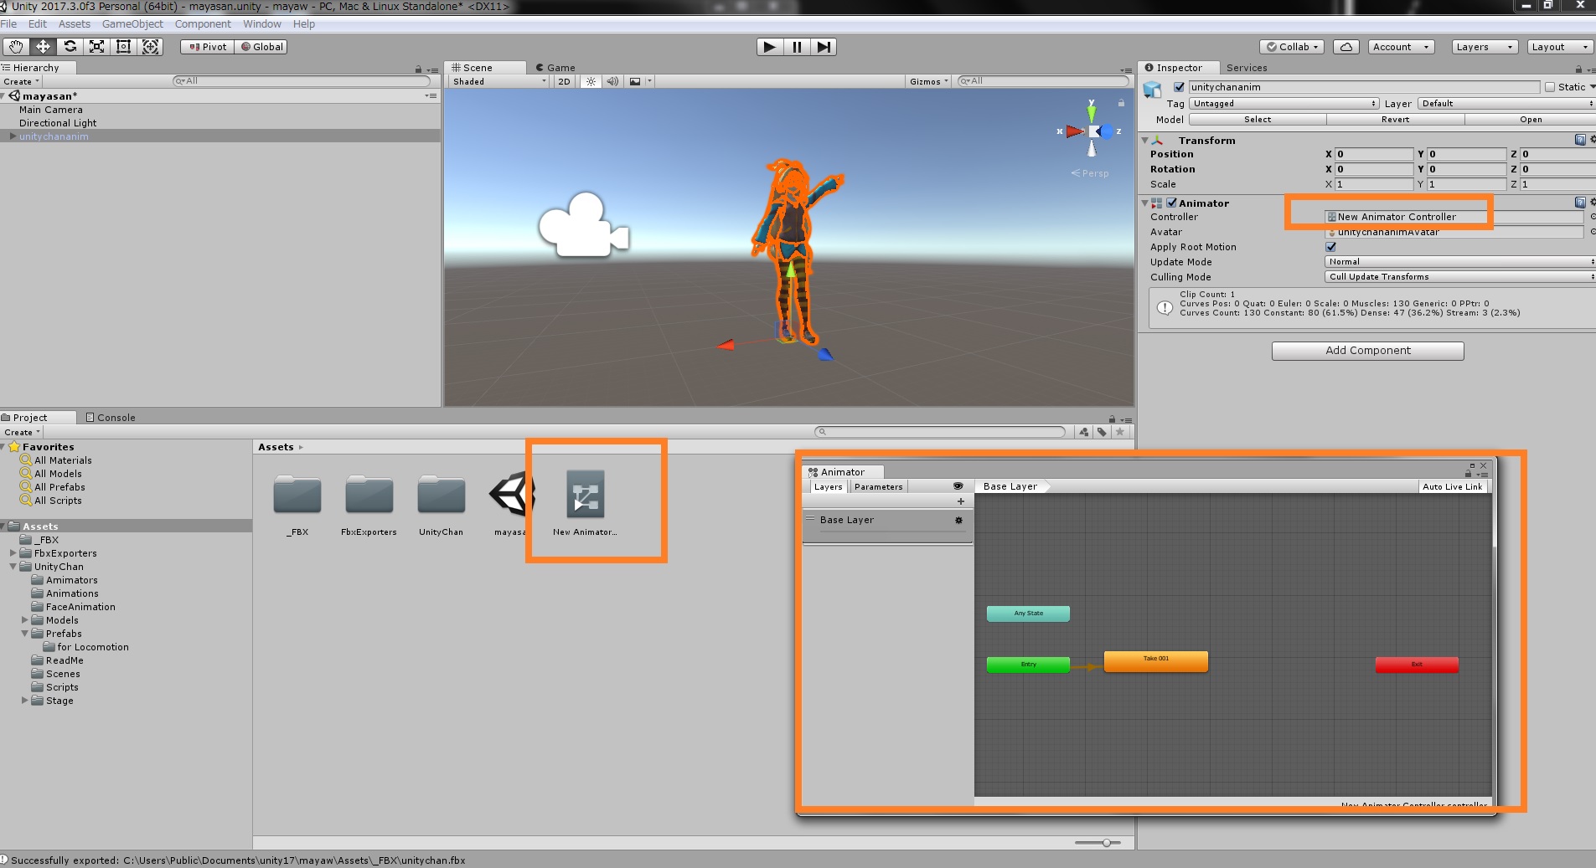The height and width of the screenshot is (868, 1596).
Task: Select the combined Transform tool
Action: click(151, 47)
